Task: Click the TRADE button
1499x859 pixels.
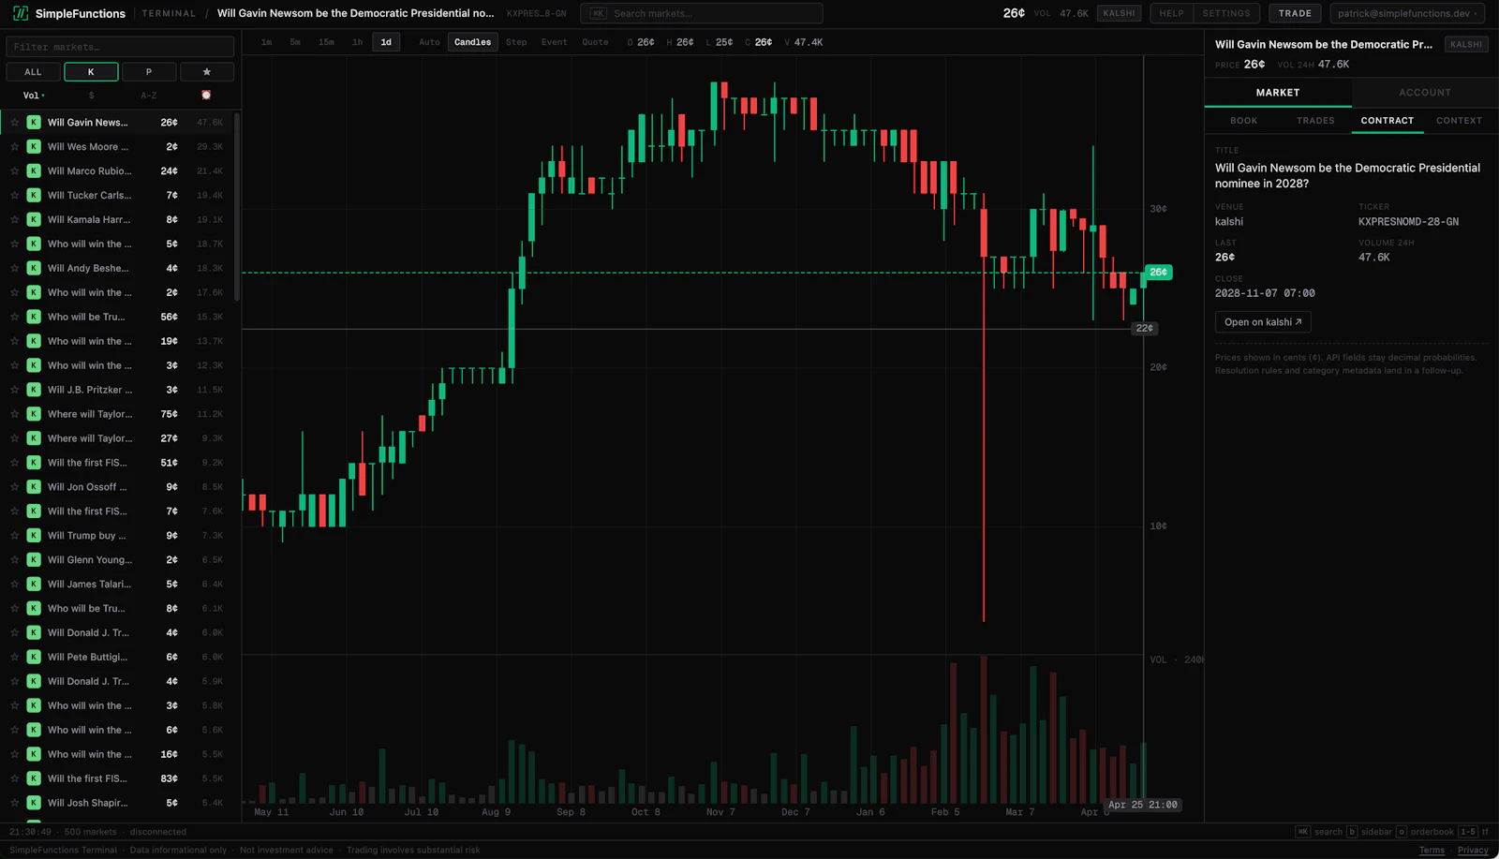Action: pos(1295,13)
